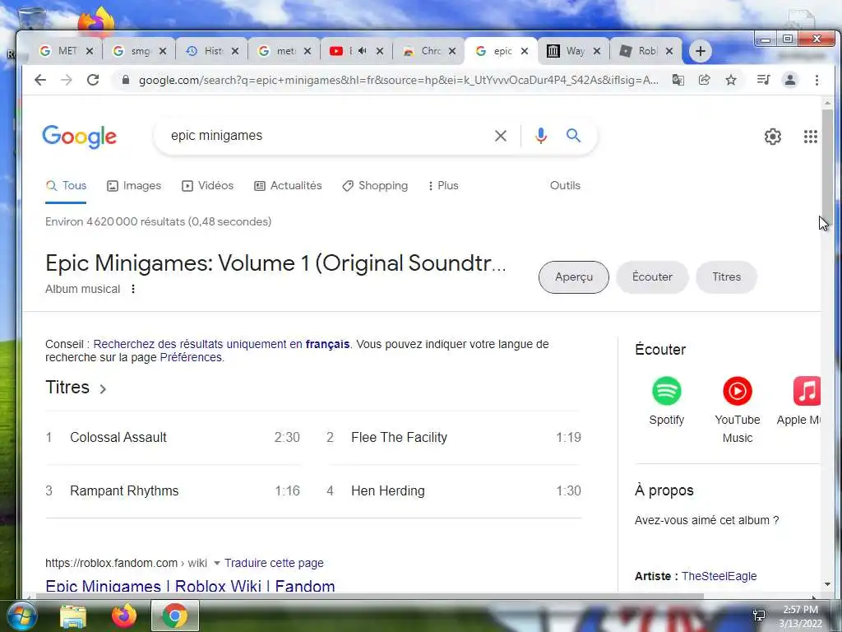Bookmark this page with the star icon
842x632 pixels.
click(x=731, y=80)
